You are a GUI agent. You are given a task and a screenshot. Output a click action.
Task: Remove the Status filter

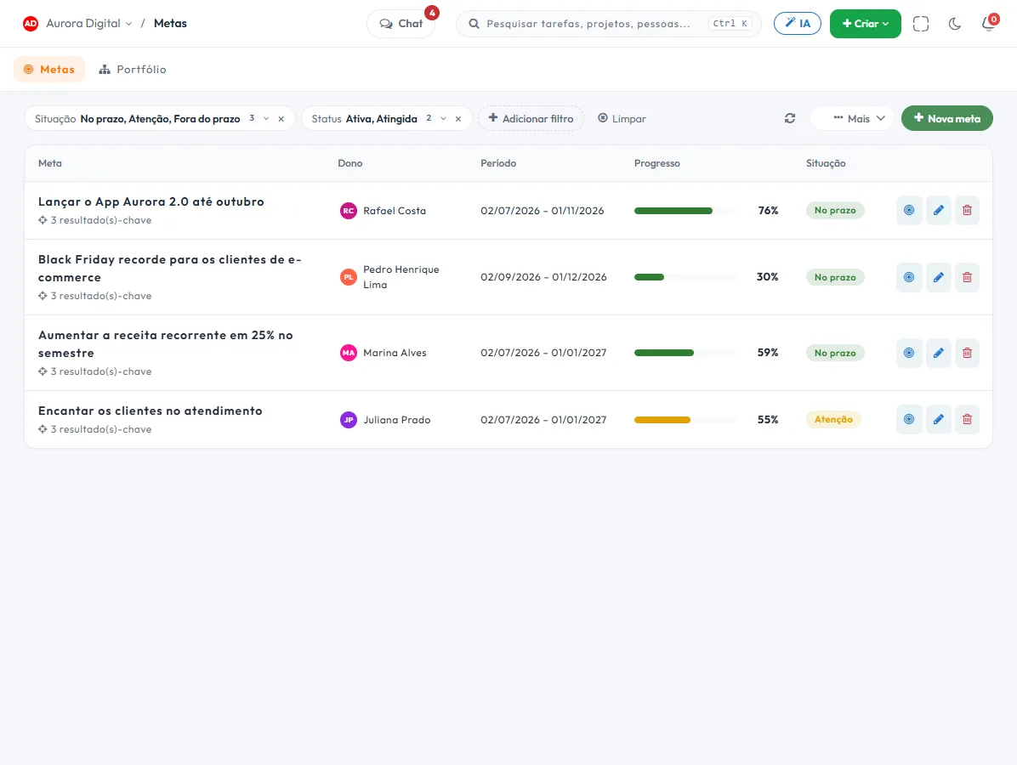click(x=458, y=119)
